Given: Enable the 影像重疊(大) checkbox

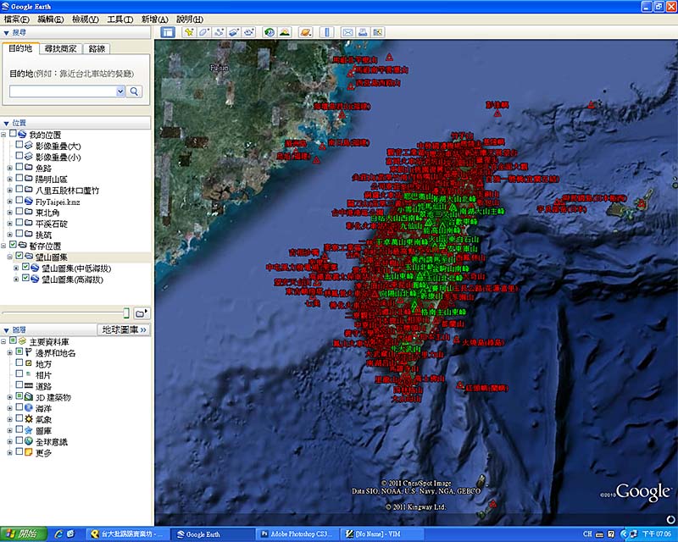Looking at the screenshot, I should (19, 145).
